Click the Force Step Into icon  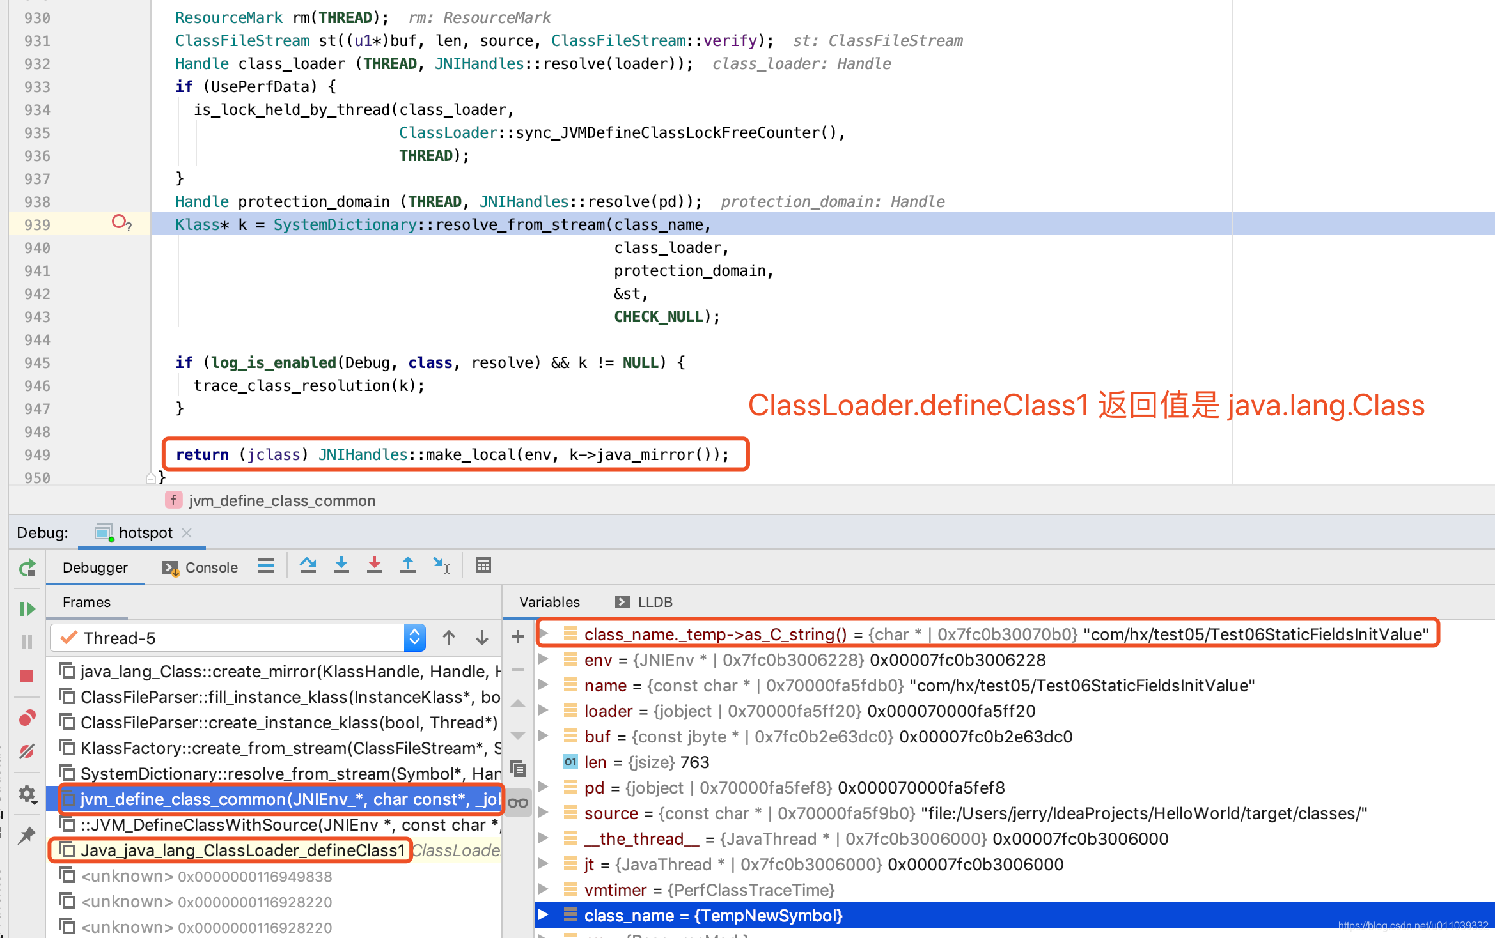pyautogui.click(x=375, y=565)
